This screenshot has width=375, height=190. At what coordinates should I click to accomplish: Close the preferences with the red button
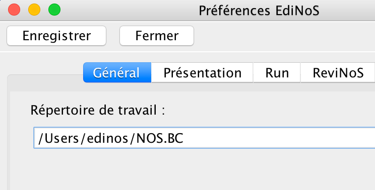pyautogui.click(x=14, y=10)
